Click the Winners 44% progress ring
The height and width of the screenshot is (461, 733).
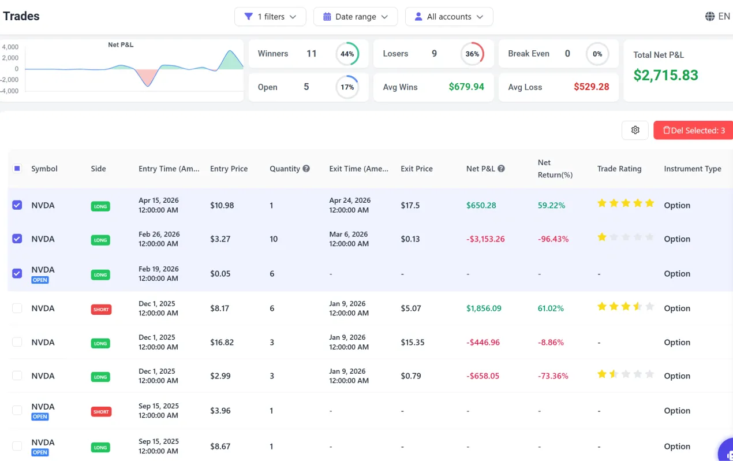347,54
